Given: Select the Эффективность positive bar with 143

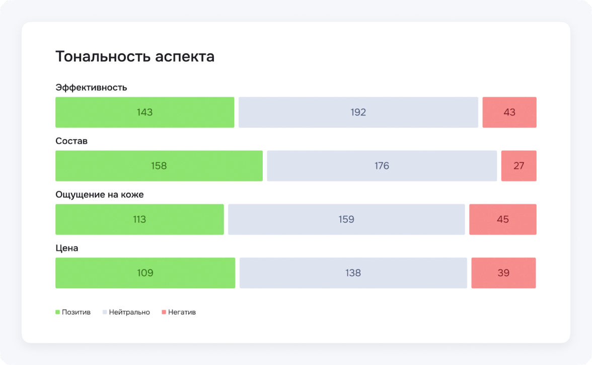Looking at the screenshot, I should (144, 112).
